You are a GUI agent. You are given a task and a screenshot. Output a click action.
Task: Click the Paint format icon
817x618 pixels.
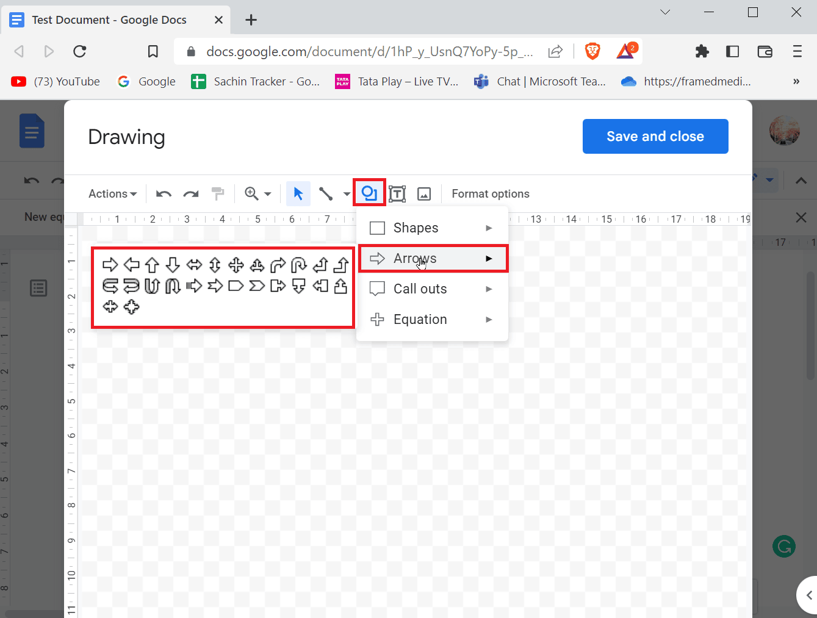[217, 193]
